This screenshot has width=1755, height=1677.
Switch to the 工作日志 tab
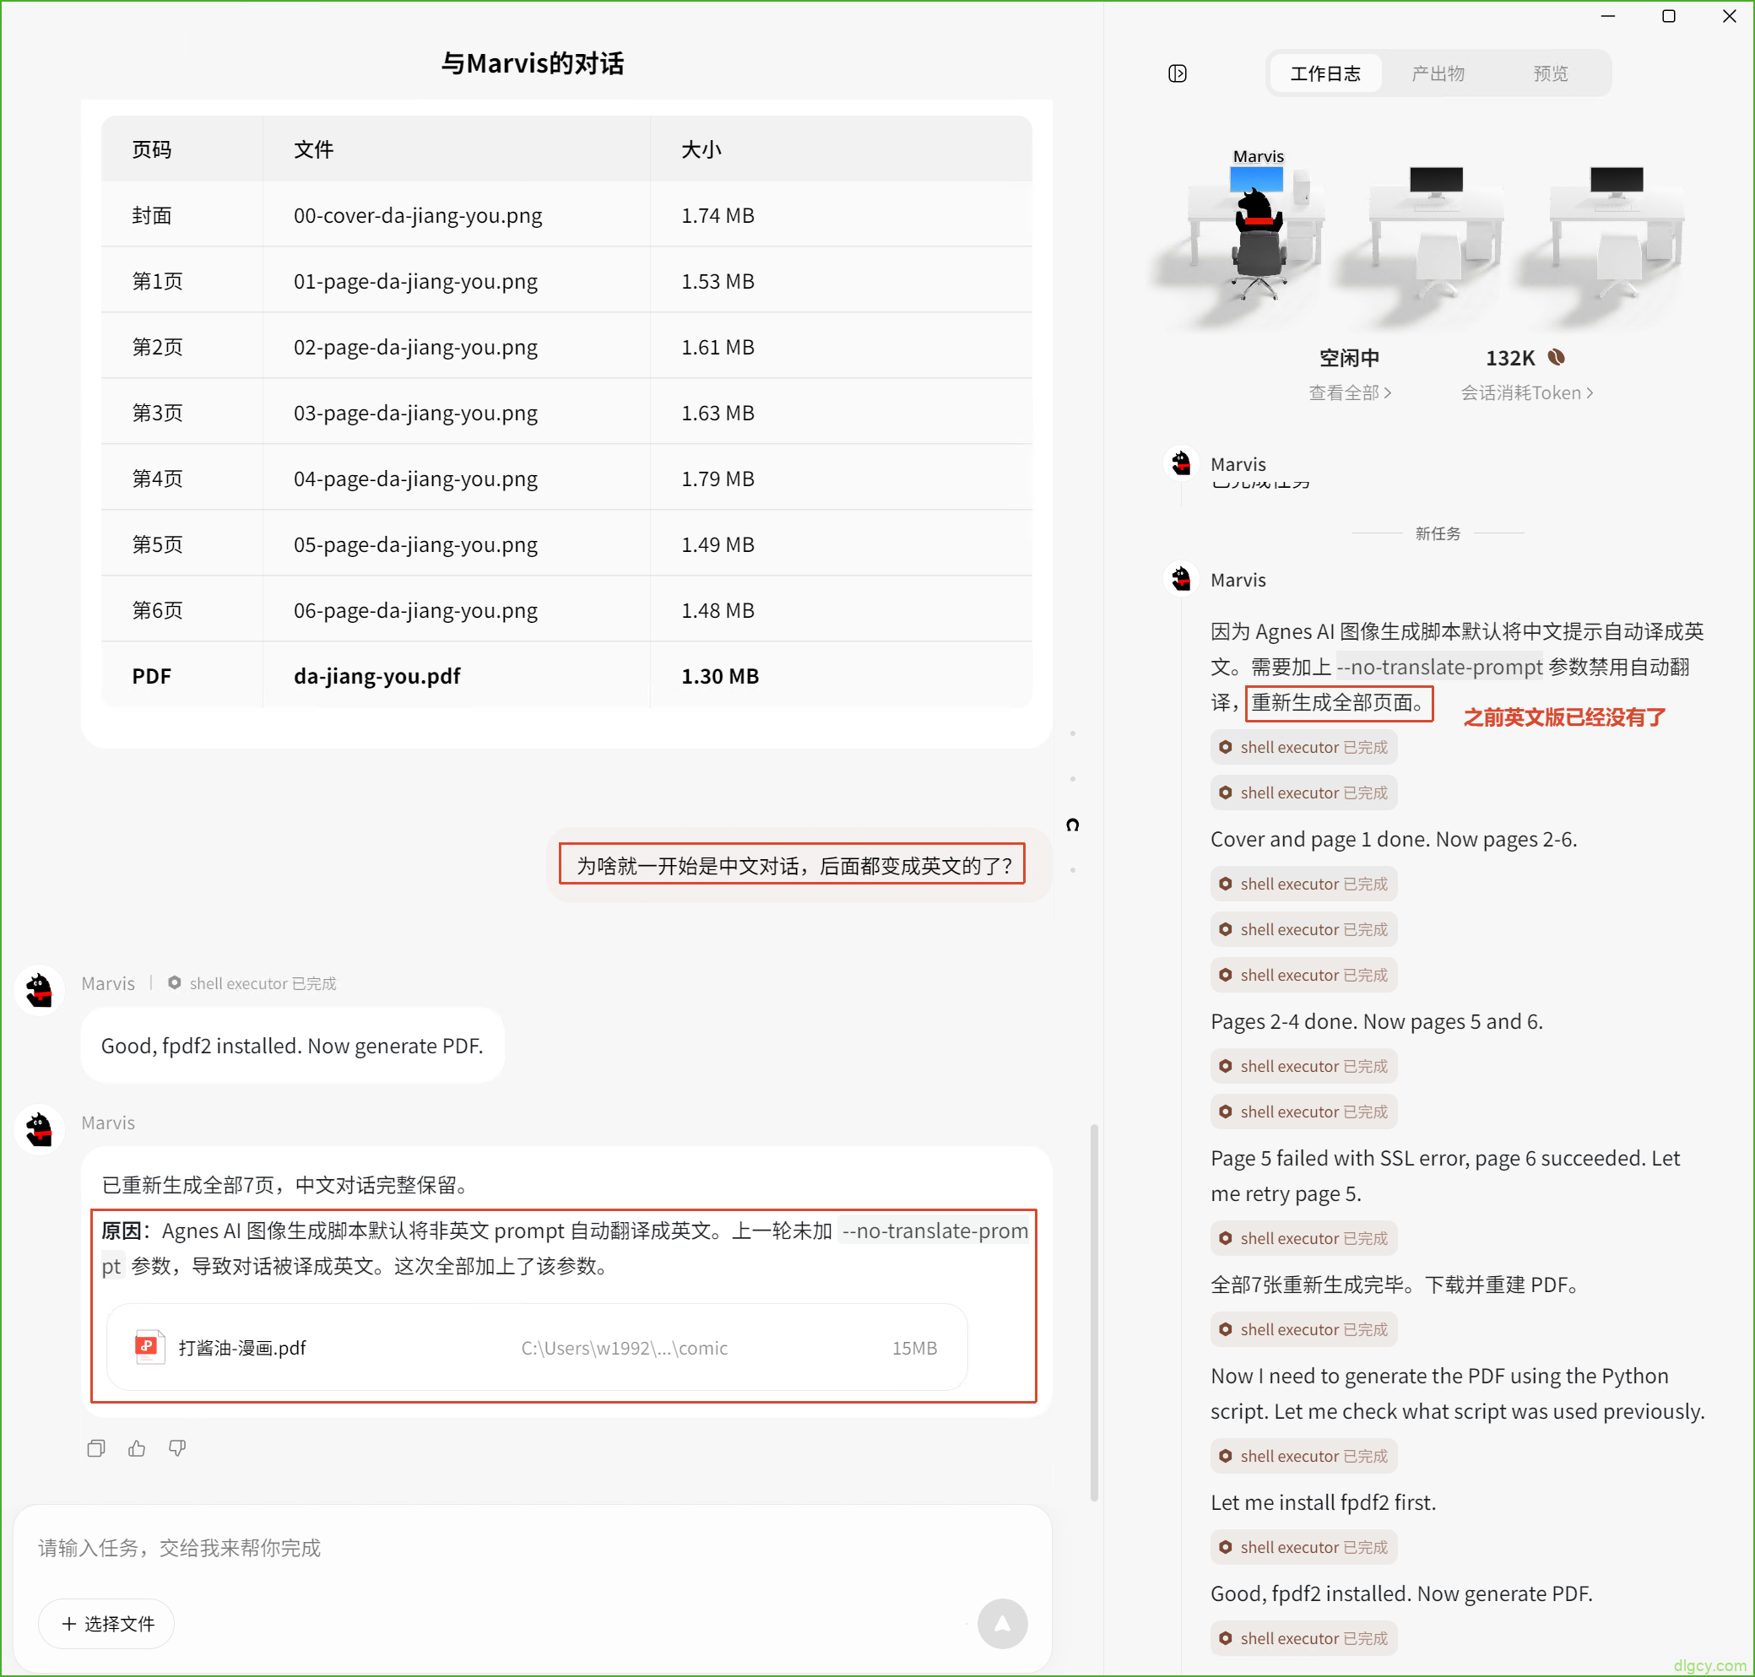1324,73
